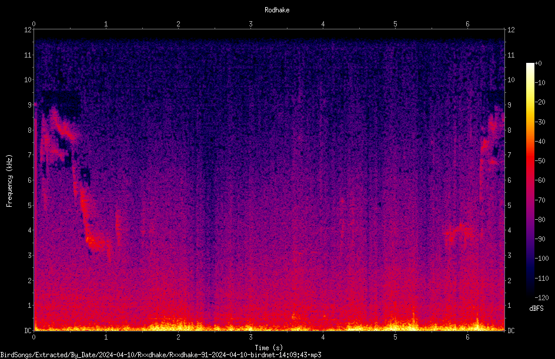Screen dimensions: 555x359
Task: Click the 6 second tick on top axis
Action: click(467, 24)
